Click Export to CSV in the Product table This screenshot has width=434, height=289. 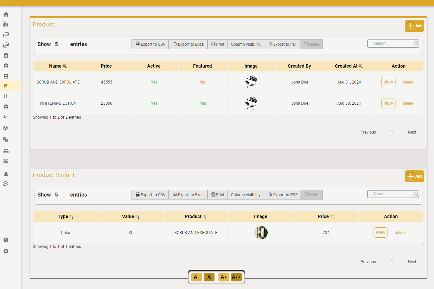point(150,44)
